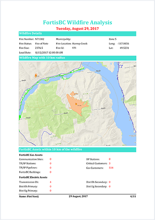The width and height of the screenshot is (155, 220).
Task: Select the Dist Oh Secondary count '0'
Action: coord(110,182)
